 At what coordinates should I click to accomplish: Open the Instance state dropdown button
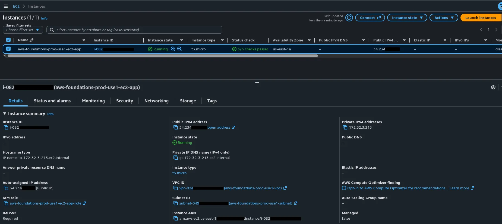point(407,18)
